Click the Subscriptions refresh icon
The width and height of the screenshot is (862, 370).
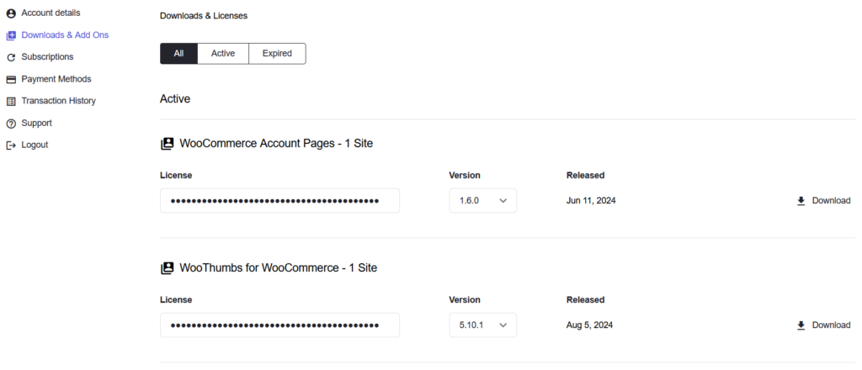(x=11, y=57)
